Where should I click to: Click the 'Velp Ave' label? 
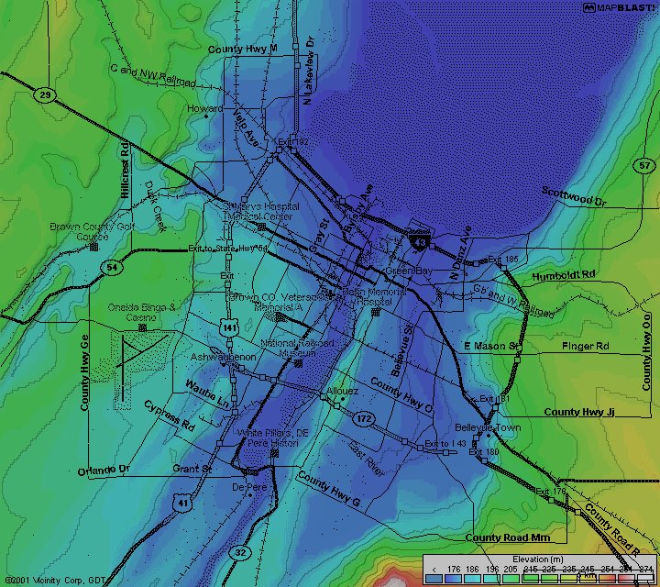[245, 128]
